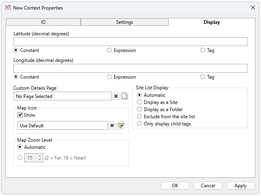
Task: Choose Only display child tags
Action: click(x=139, y=124)
